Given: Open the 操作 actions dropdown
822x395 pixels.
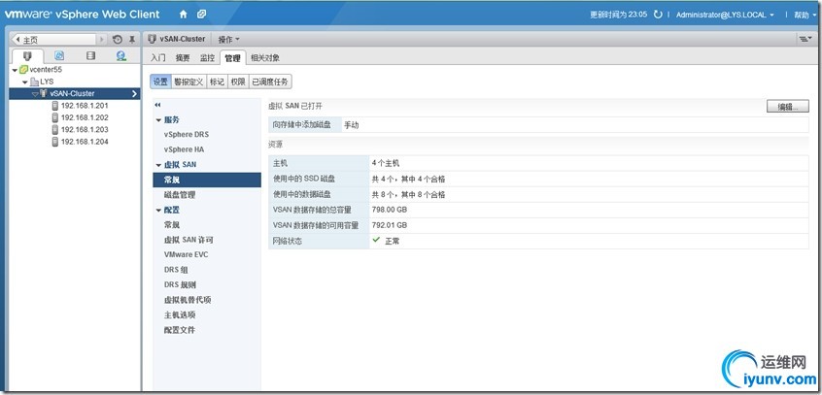Looking at the screenshot, I should [228, 39].
